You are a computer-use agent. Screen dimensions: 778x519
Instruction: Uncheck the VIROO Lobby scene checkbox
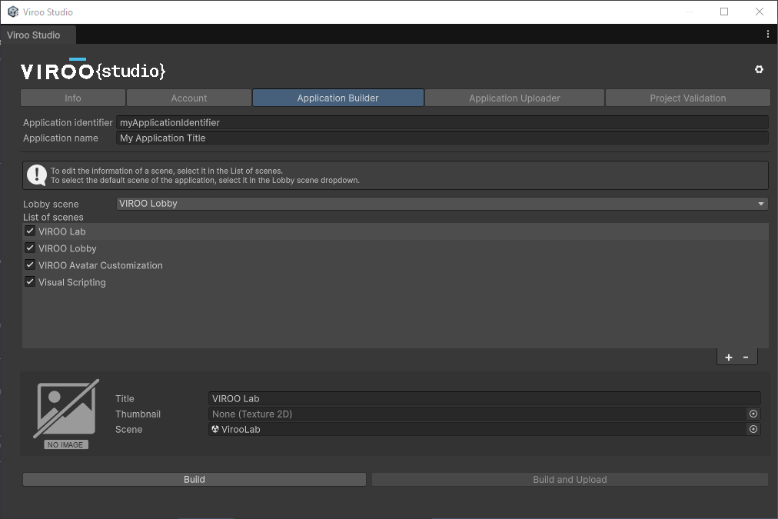click(x=30, y=248)
